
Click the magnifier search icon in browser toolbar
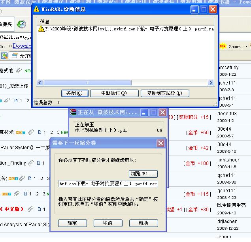coord(4,56)
